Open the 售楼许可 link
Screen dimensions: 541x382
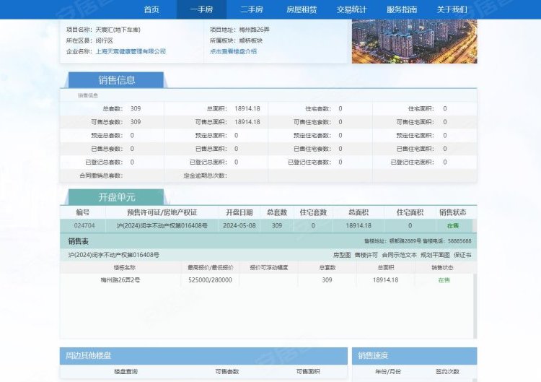[365, 255]
